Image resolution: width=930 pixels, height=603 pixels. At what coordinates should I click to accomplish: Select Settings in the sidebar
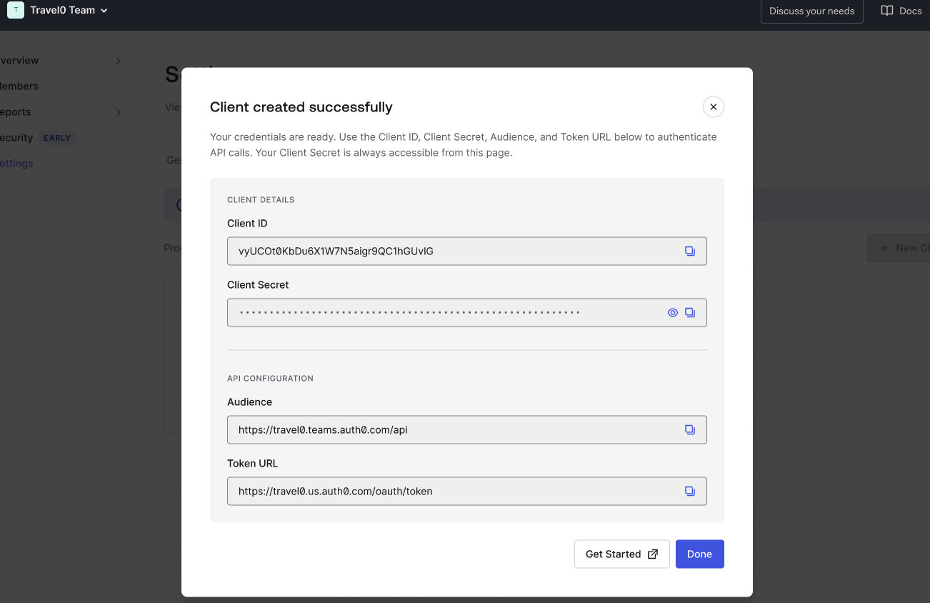[16, 164]
